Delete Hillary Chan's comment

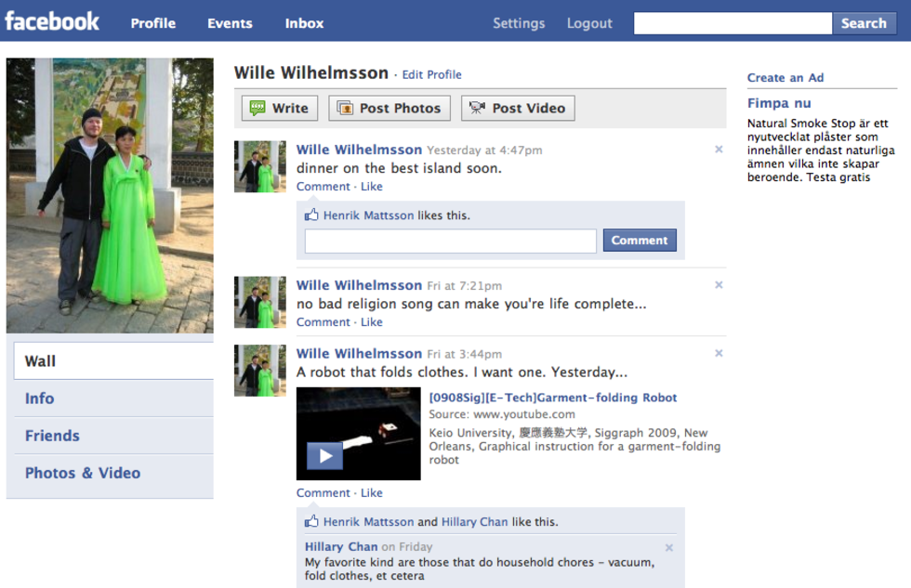669,548
